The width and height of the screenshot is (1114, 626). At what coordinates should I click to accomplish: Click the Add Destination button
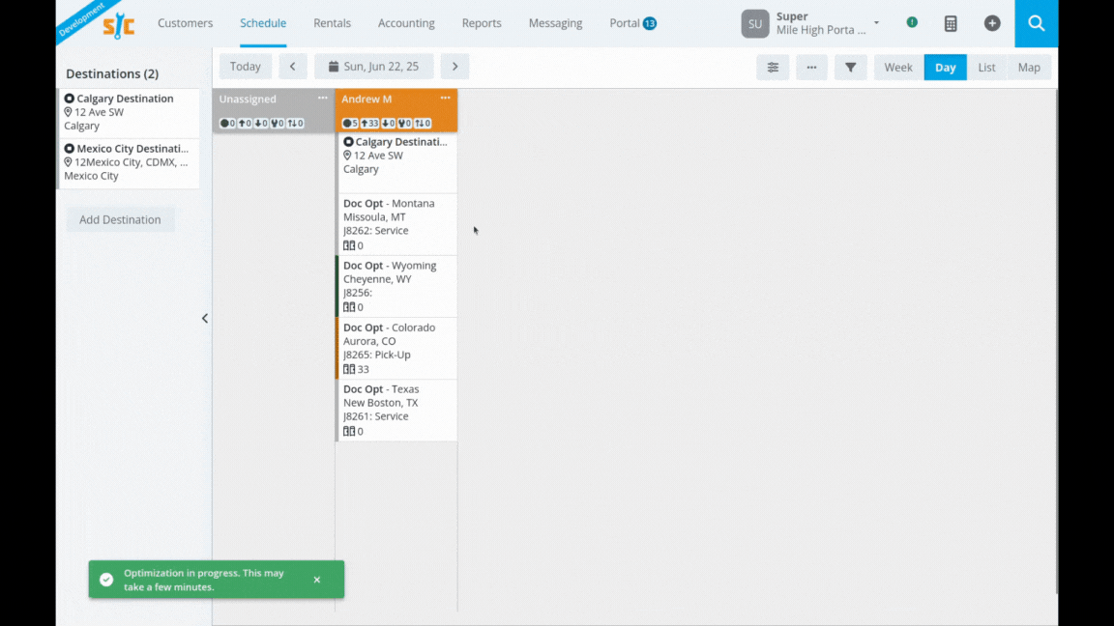(120, 219)
